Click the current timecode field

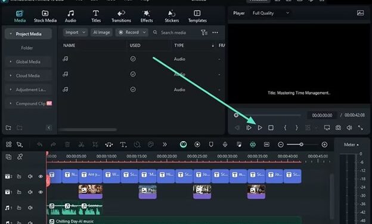[322, 115]
